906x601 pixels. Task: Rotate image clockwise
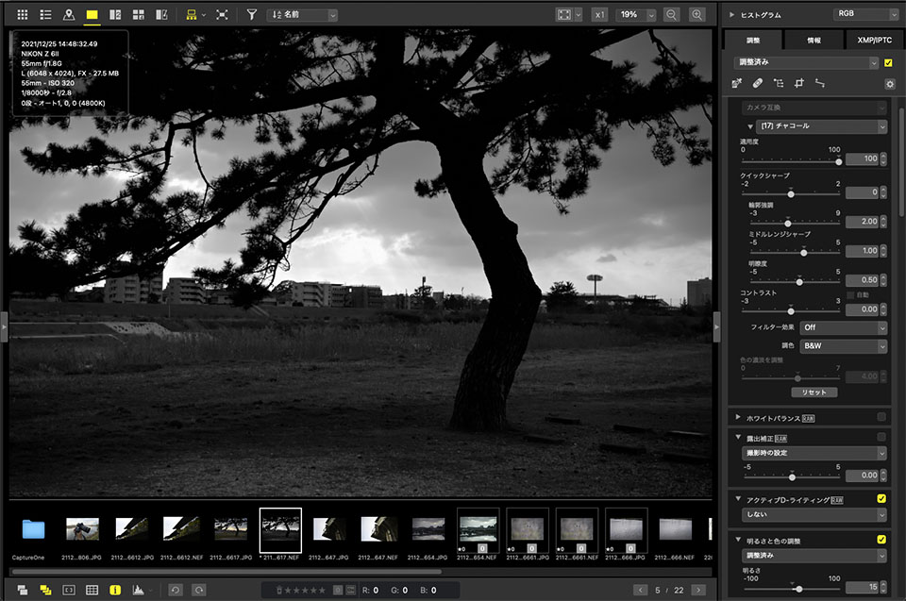(199, 590)
